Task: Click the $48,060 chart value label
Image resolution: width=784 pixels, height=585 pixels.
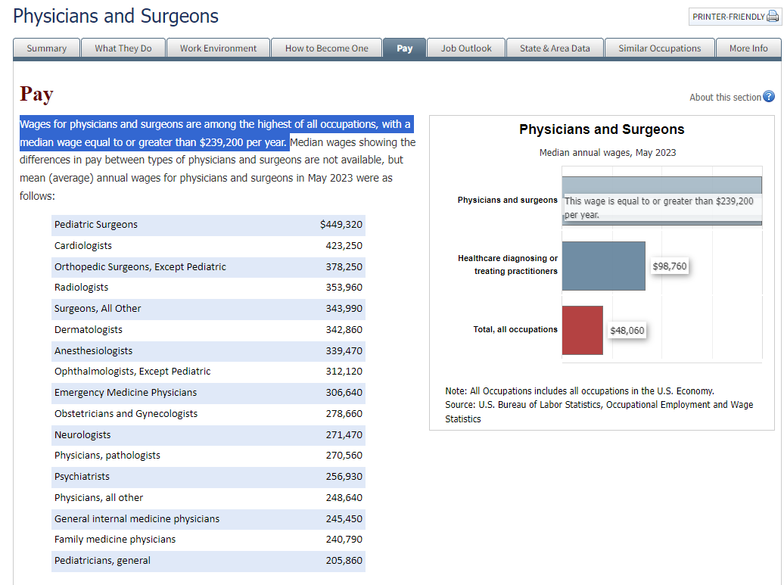Action: point(627,331)
